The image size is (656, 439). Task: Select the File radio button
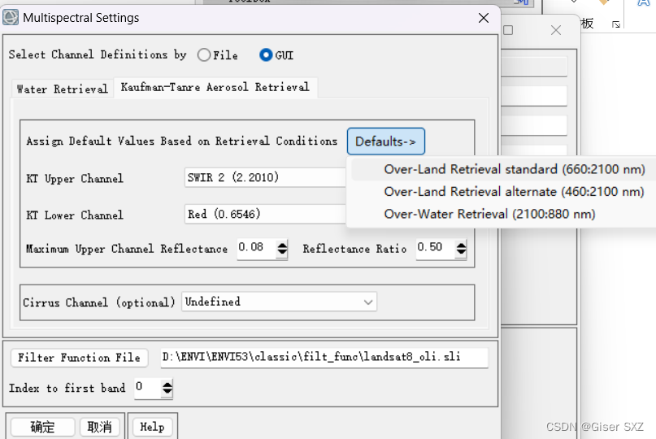tap(204, 54)
